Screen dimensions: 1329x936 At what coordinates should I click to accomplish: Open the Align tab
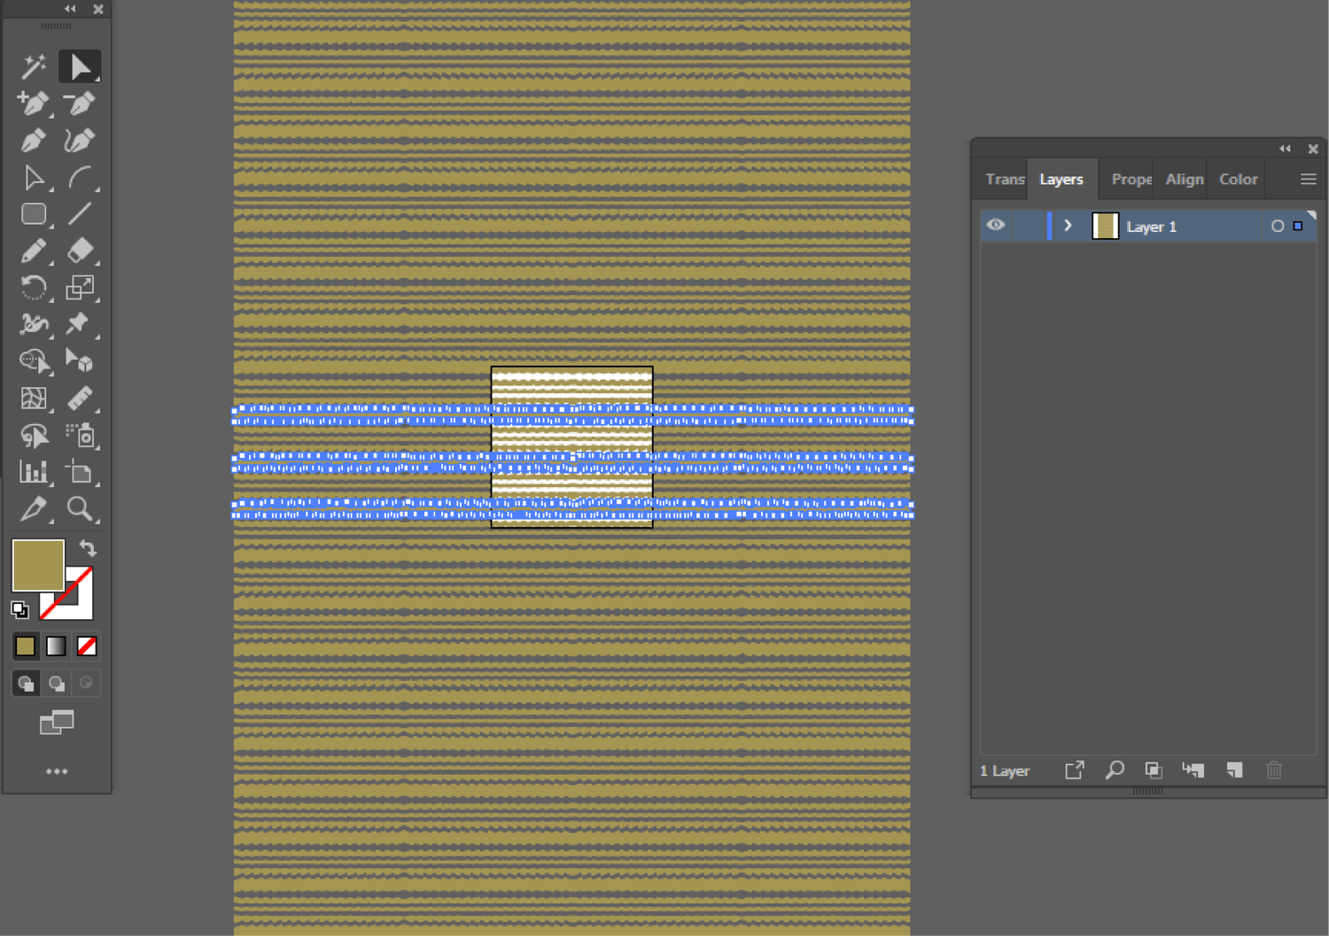pos(1185,179)
